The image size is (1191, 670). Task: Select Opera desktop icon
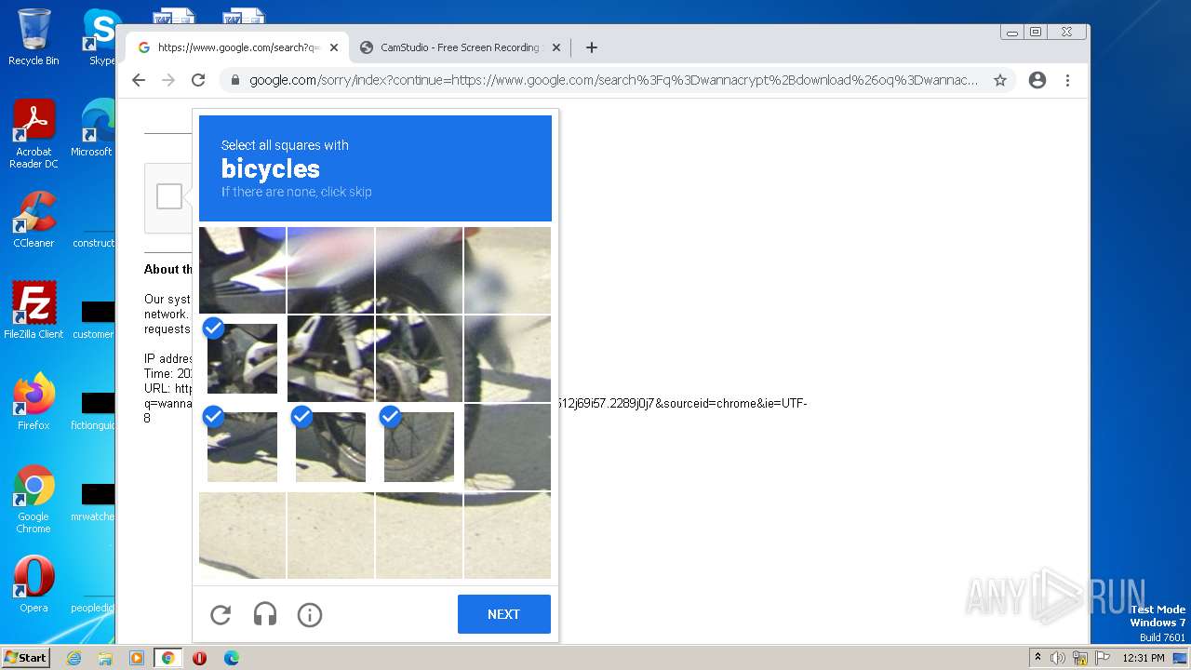(33, 584)
